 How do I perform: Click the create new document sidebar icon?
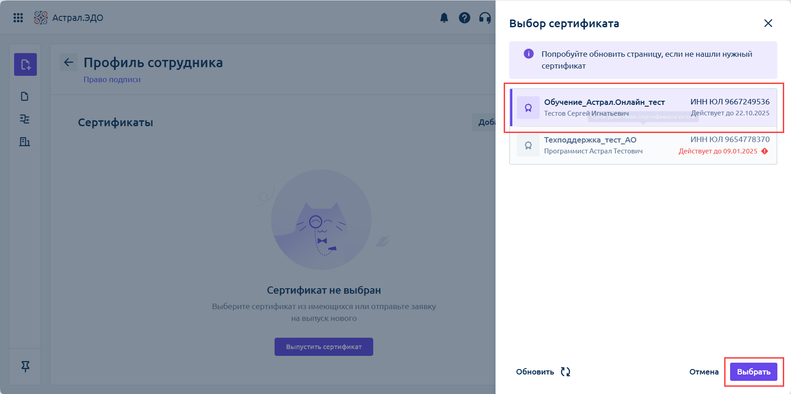point(25,64)
